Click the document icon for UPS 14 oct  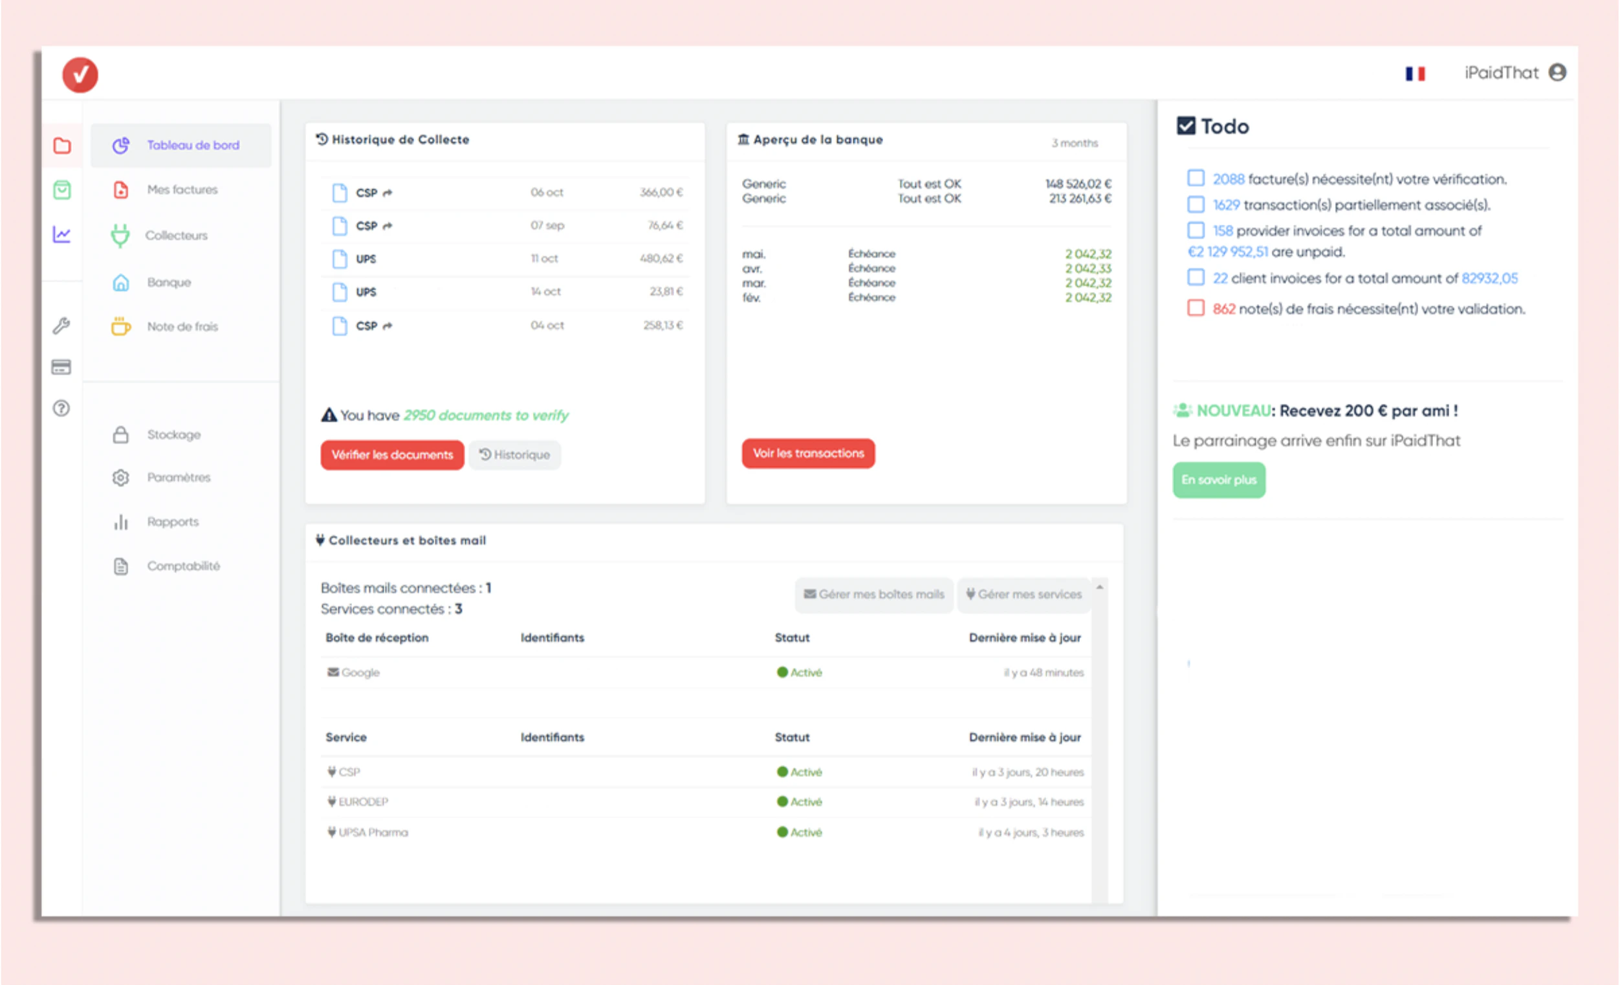point(340,292)
